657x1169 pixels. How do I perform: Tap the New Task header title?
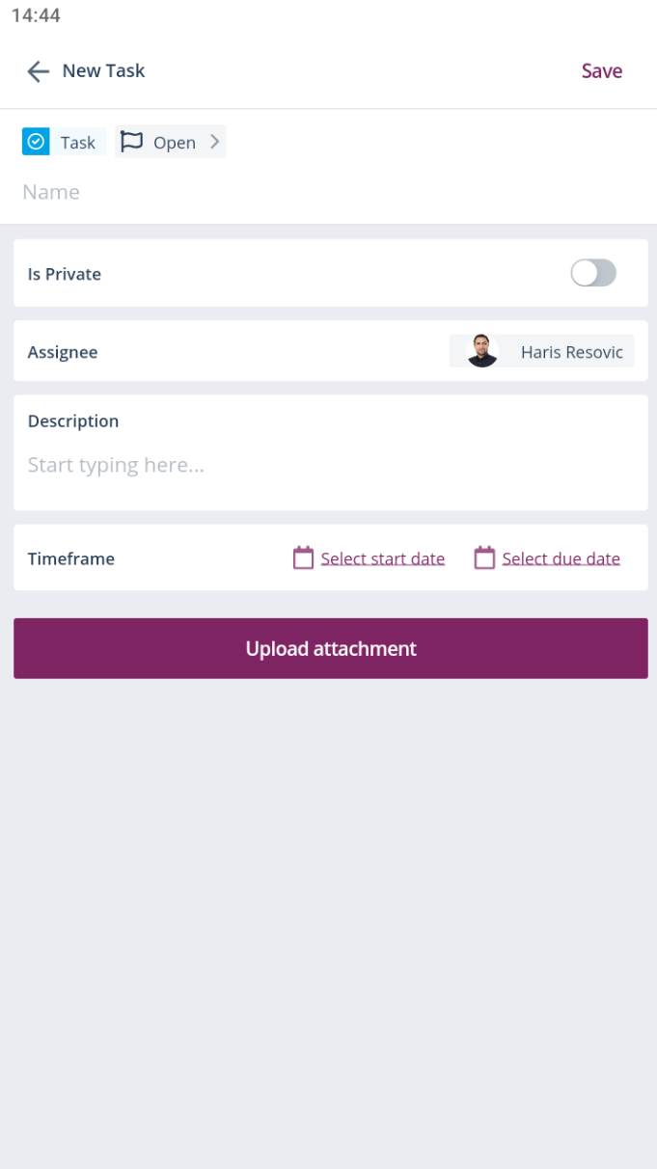pyautogui.click(x=103, y=70)
